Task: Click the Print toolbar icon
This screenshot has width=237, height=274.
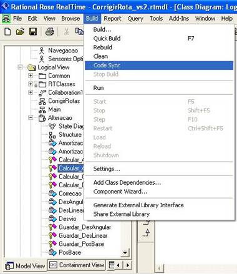Action: [50, 32]
